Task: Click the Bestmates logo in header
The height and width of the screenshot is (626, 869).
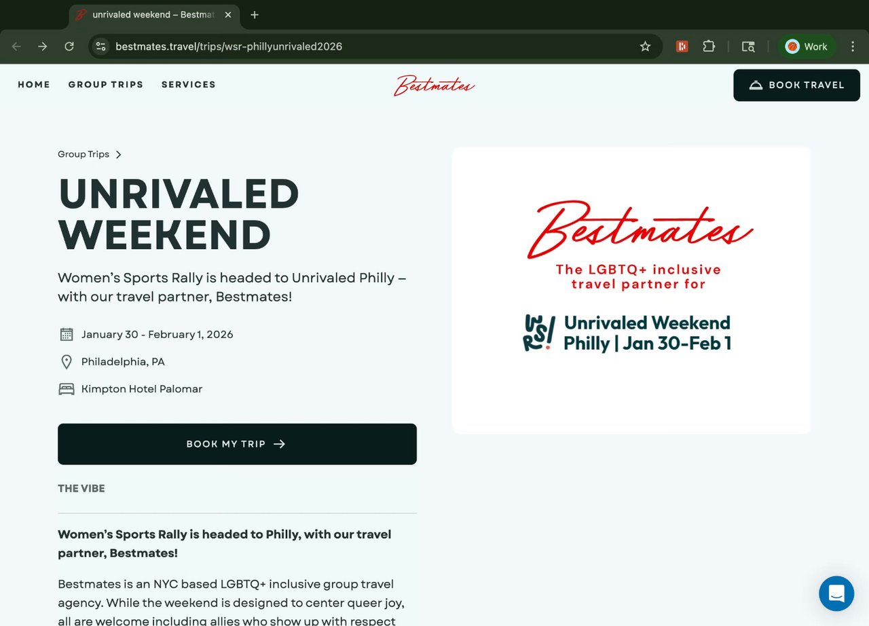Action: (434, 86)
